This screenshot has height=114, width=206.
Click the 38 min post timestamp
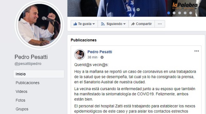point(92,57)
